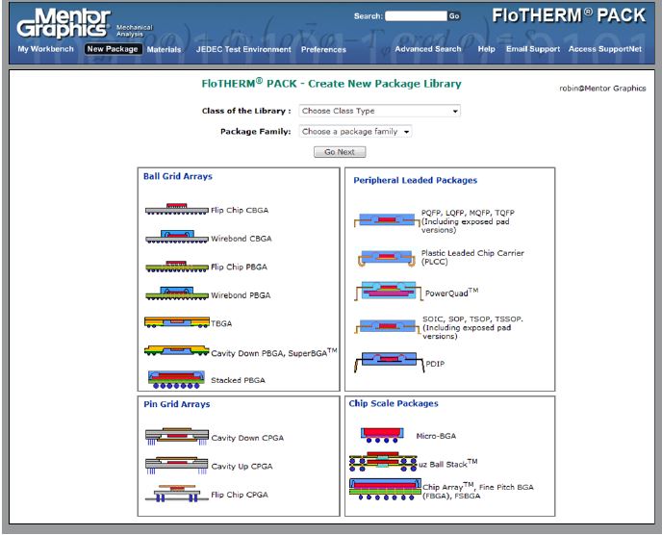The image size is (662, 535).
Task: Click the robin@Mentor Graphics user text
Action: (x=602, y=89)
